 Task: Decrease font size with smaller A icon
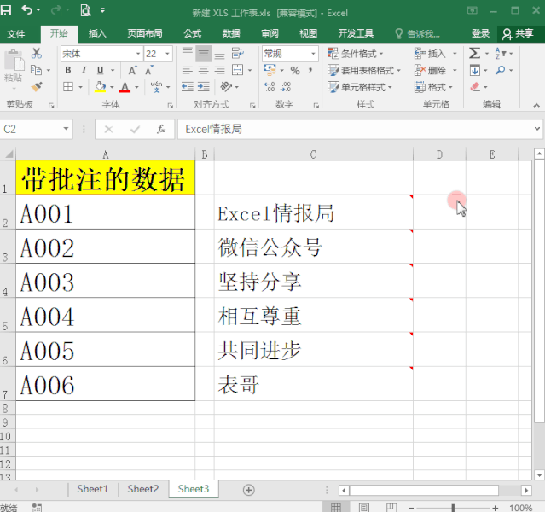(x=148, y=70)
